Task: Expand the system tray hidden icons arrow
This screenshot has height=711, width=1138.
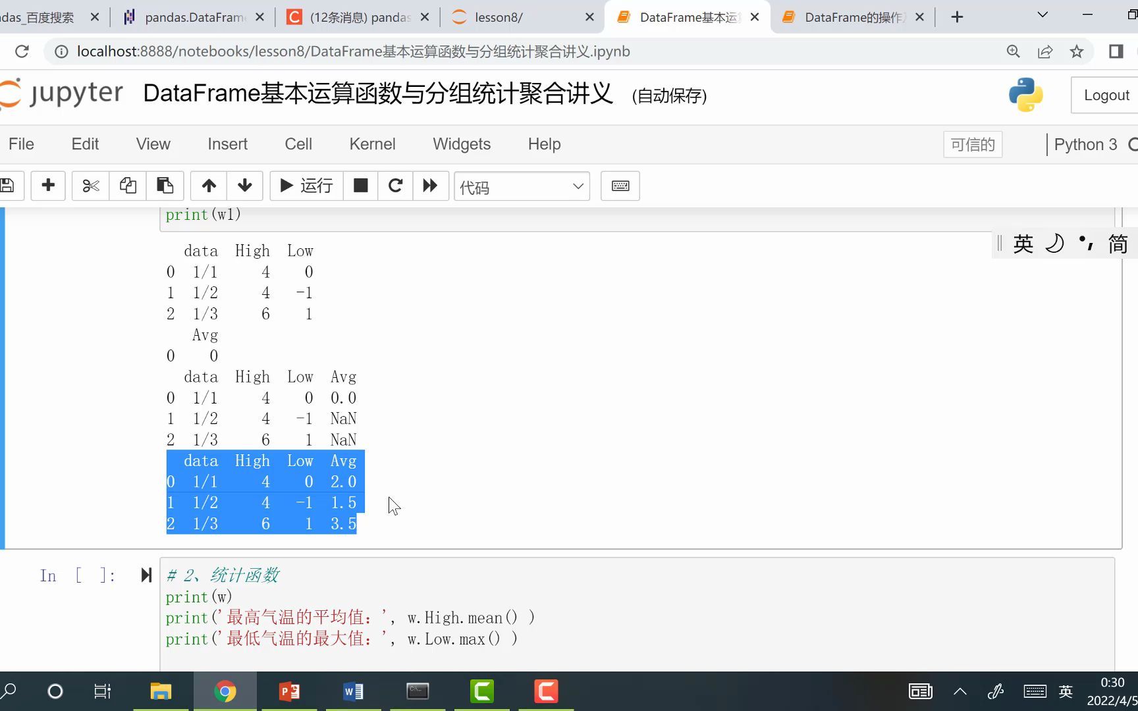Action: 960,691
